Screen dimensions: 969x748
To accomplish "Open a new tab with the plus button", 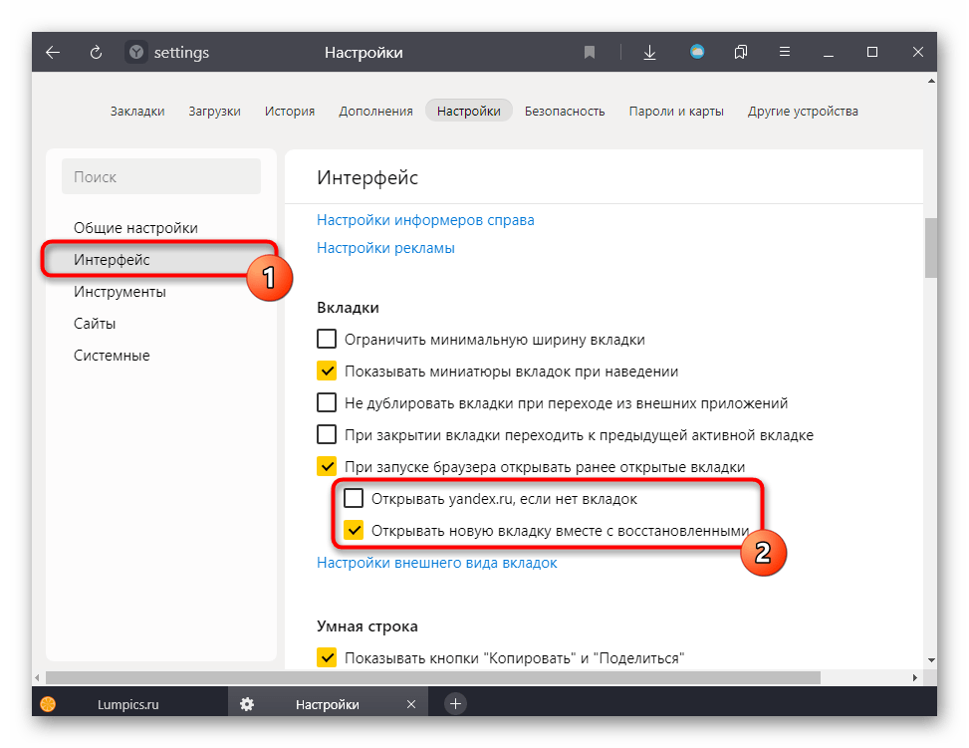I will 455,703.
